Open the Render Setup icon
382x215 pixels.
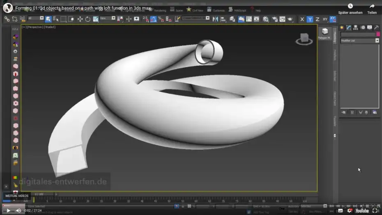tap(274, 19)
